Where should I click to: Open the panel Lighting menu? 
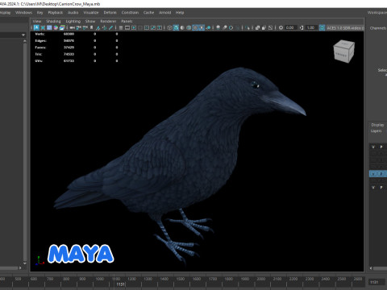(73, 21)
